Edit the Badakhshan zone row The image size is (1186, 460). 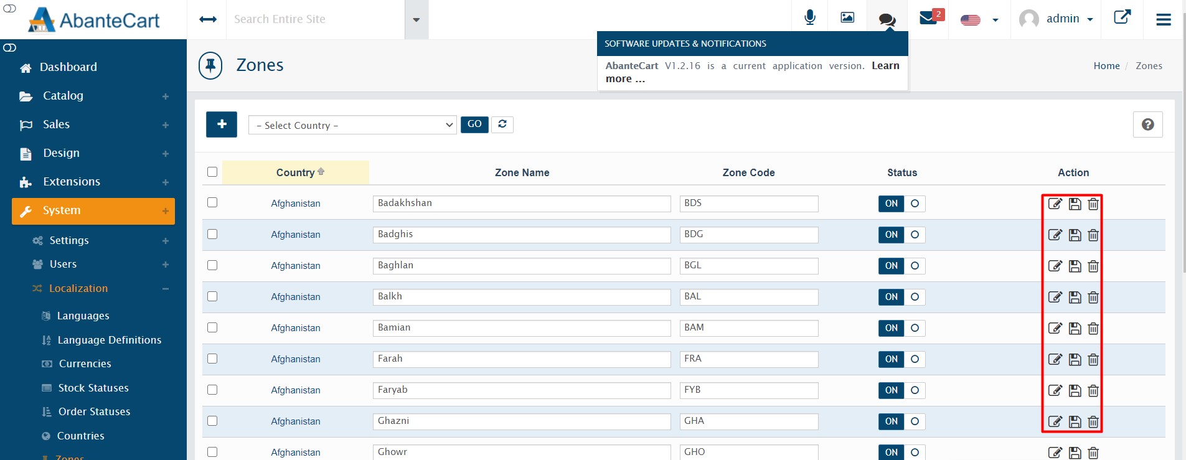[x=1055, y=204]
